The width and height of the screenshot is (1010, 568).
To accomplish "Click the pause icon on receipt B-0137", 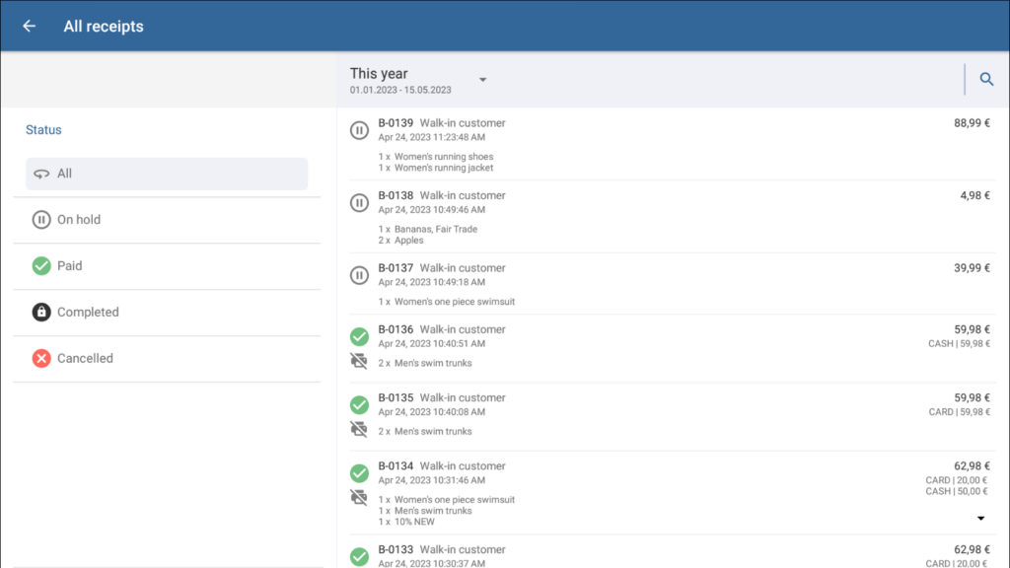I will click(x=360, y=275).
